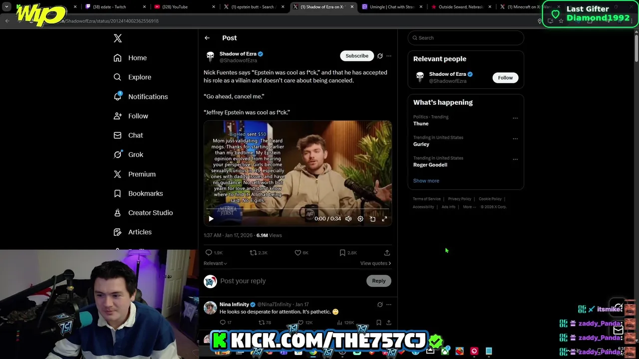Open more options on Nina's reply
Viewport: 639px width, 359px height.
tap(389, 304)
